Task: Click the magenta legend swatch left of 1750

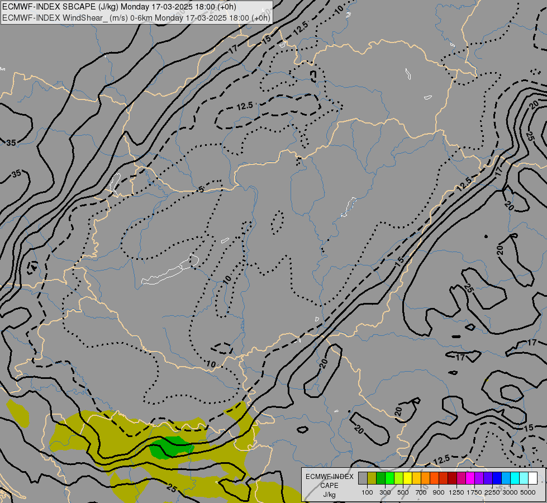Action: click(x=470, y=478)
